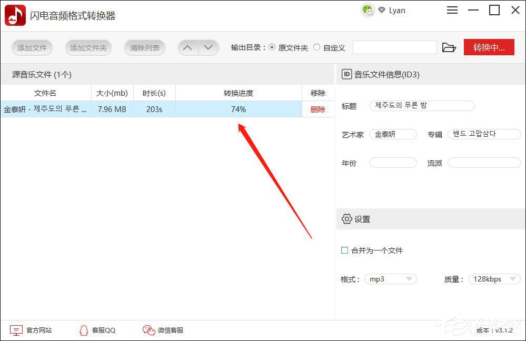Click the up arrow to move file up
This screenshot has height=341, width=526.
point(187,47)
